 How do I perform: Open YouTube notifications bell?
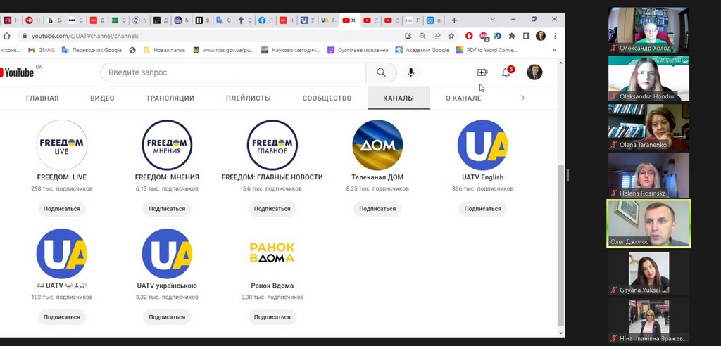click(x=506, y=72)
